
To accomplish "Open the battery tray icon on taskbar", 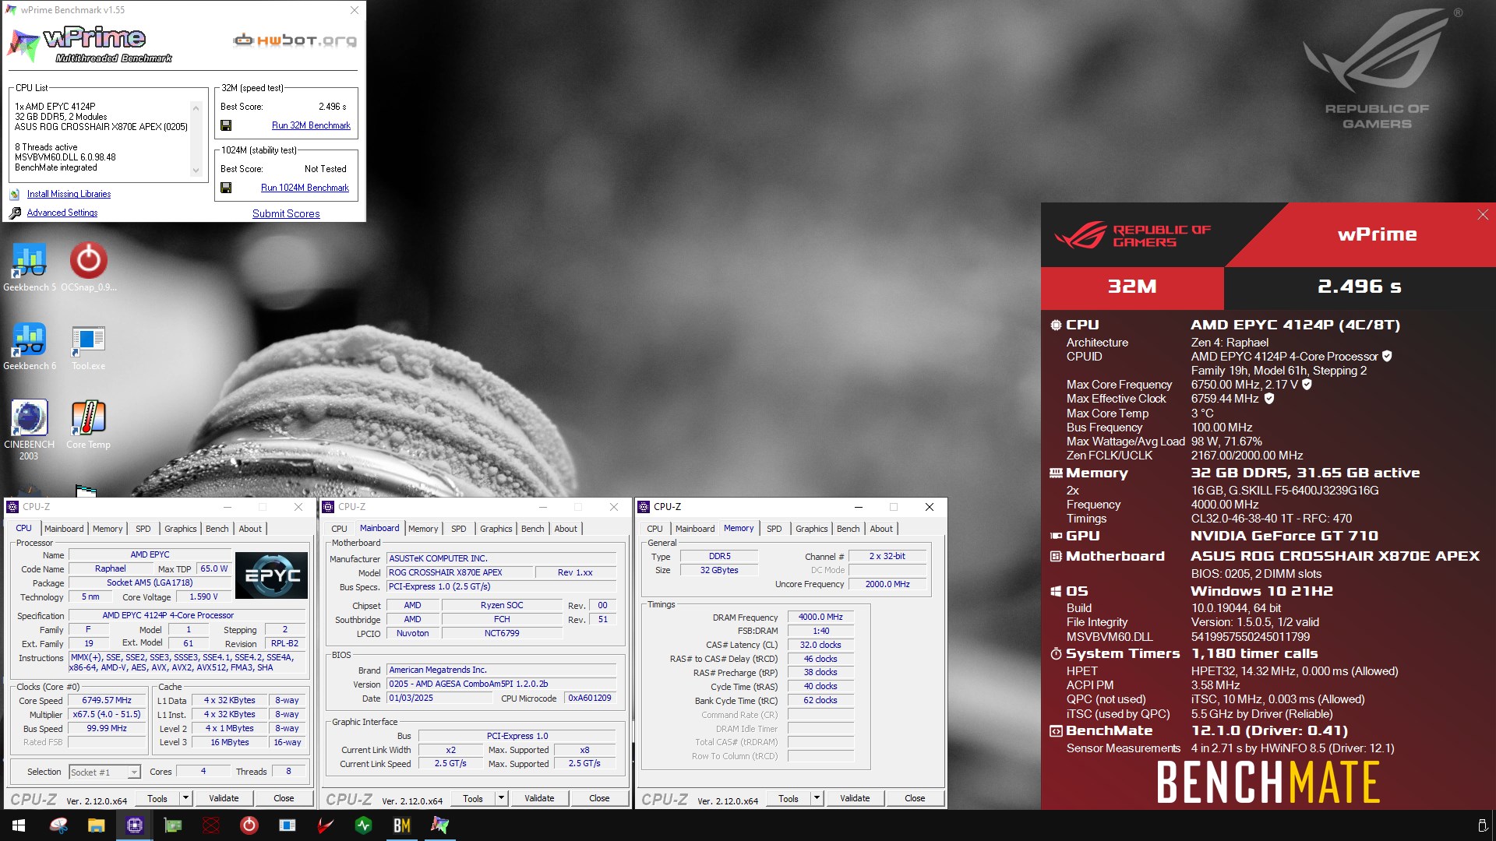I will coord(1482,825).
